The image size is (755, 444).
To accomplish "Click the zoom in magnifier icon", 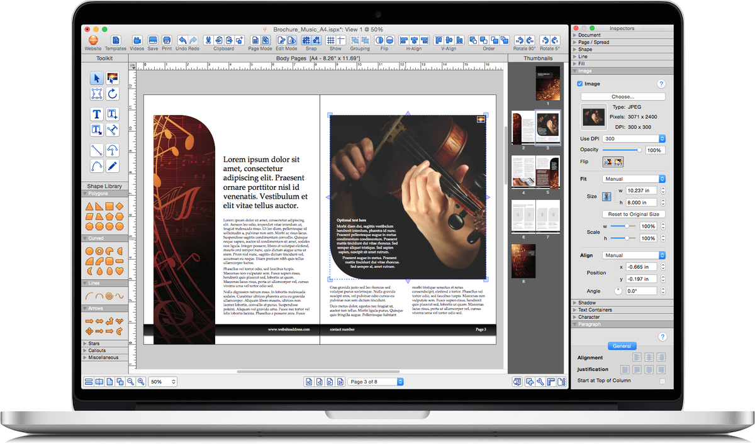I will (140, 382).
